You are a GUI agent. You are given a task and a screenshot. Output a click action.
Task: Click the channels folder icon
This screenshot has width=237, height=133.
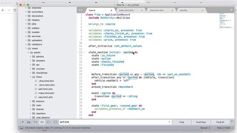click(29, 8)
